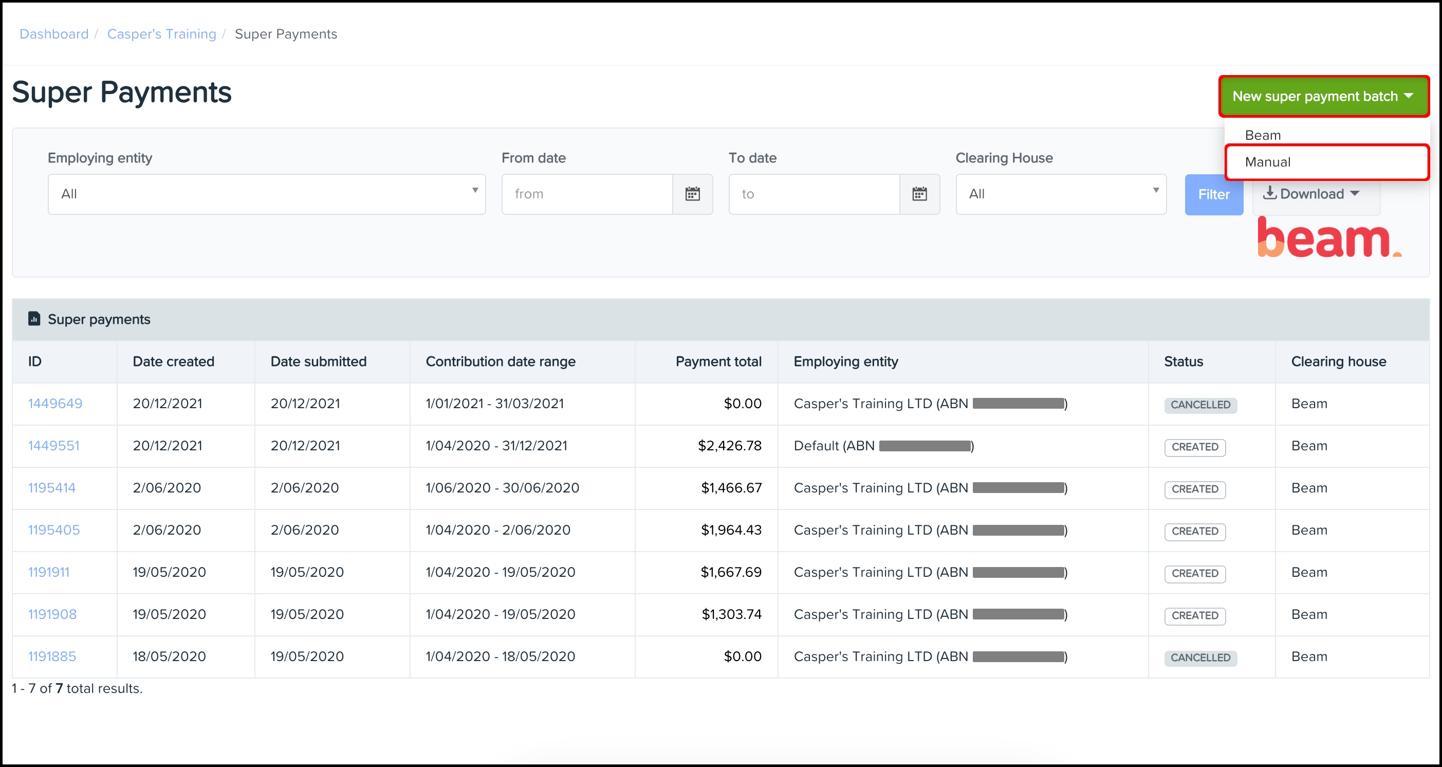
Task: Open Casper's Training breadcrumb link
Action: click(161, 33)
